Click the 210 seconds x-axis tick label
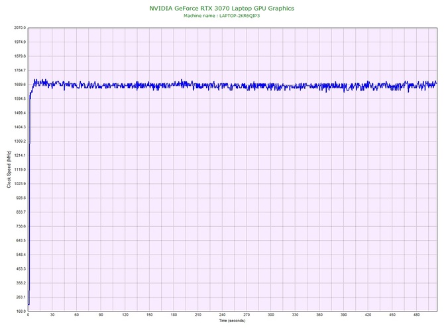444x332 pixels. tap(198, 315)
